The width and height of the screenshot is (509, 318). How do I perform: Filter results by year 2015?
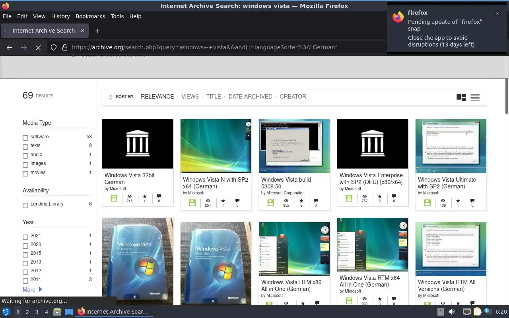click(25, 254)
